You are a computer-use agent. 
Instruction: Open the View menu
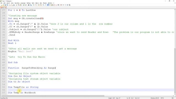pos(12,3)
